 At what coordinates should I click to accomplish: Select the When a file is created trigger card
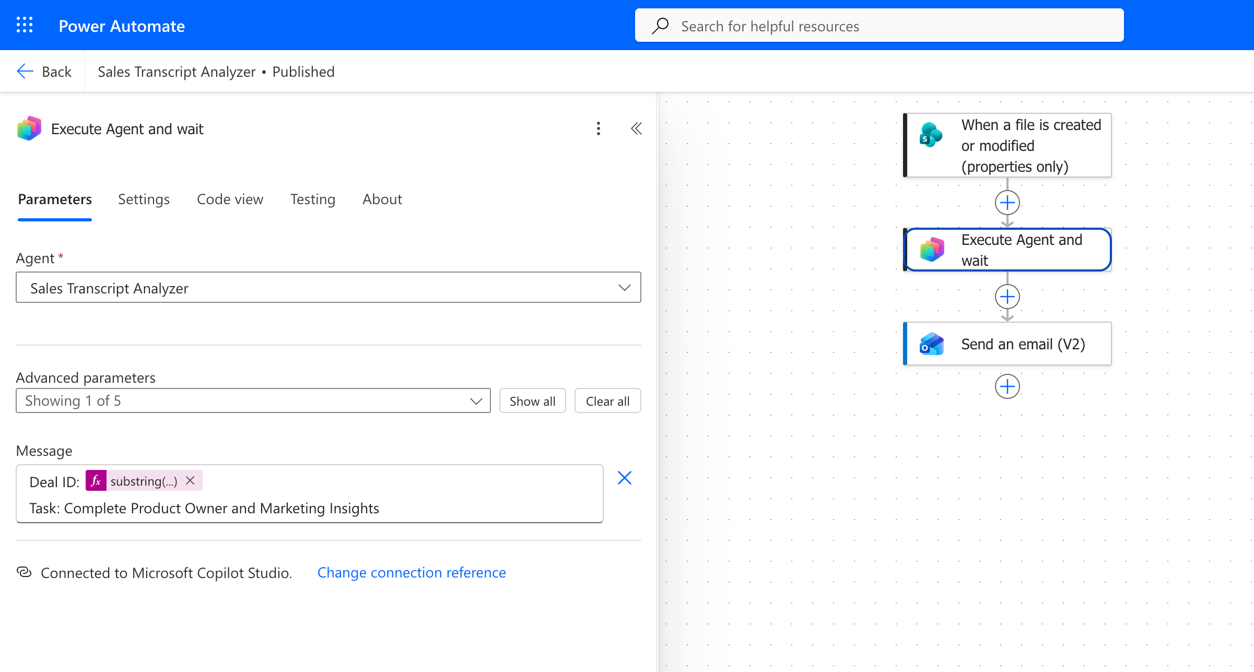pos(1007,145)
